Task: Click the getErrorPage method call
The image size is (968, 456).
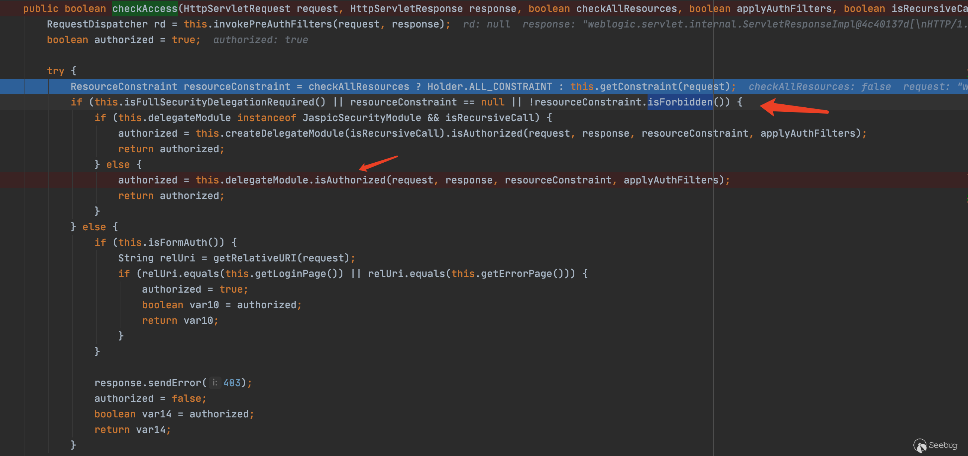Action: point(516,274)
